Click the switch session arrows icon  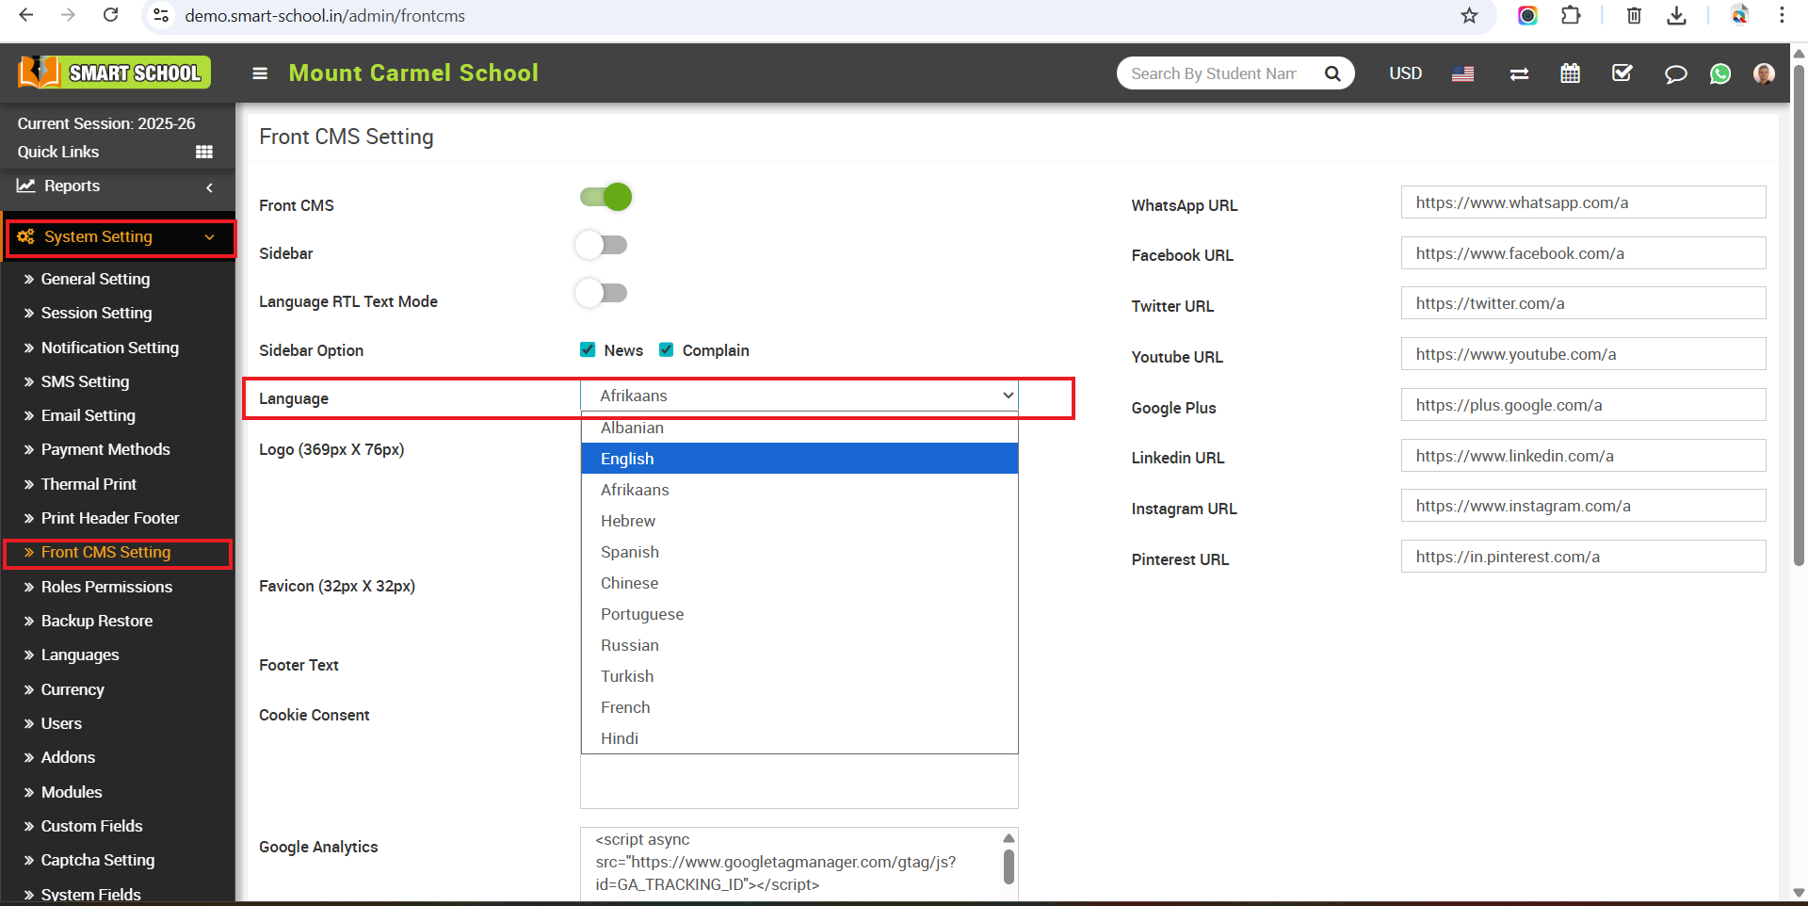point(1519,73)
